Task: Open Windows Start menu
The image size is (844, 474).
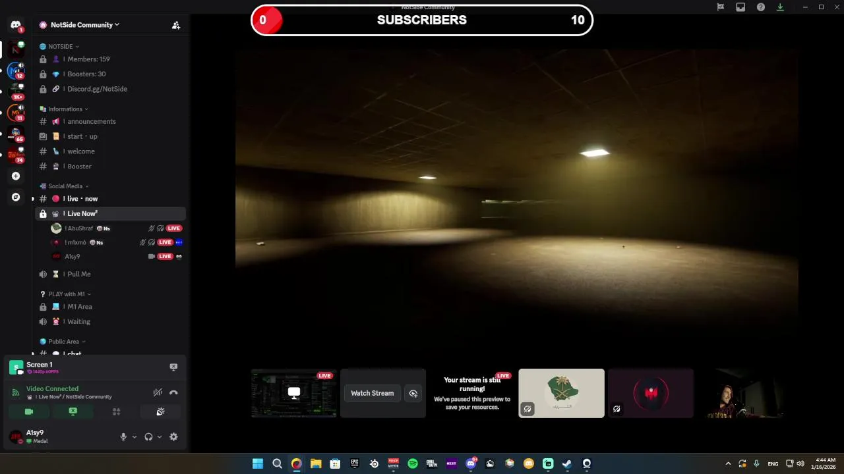Action: tap(258, 463)
